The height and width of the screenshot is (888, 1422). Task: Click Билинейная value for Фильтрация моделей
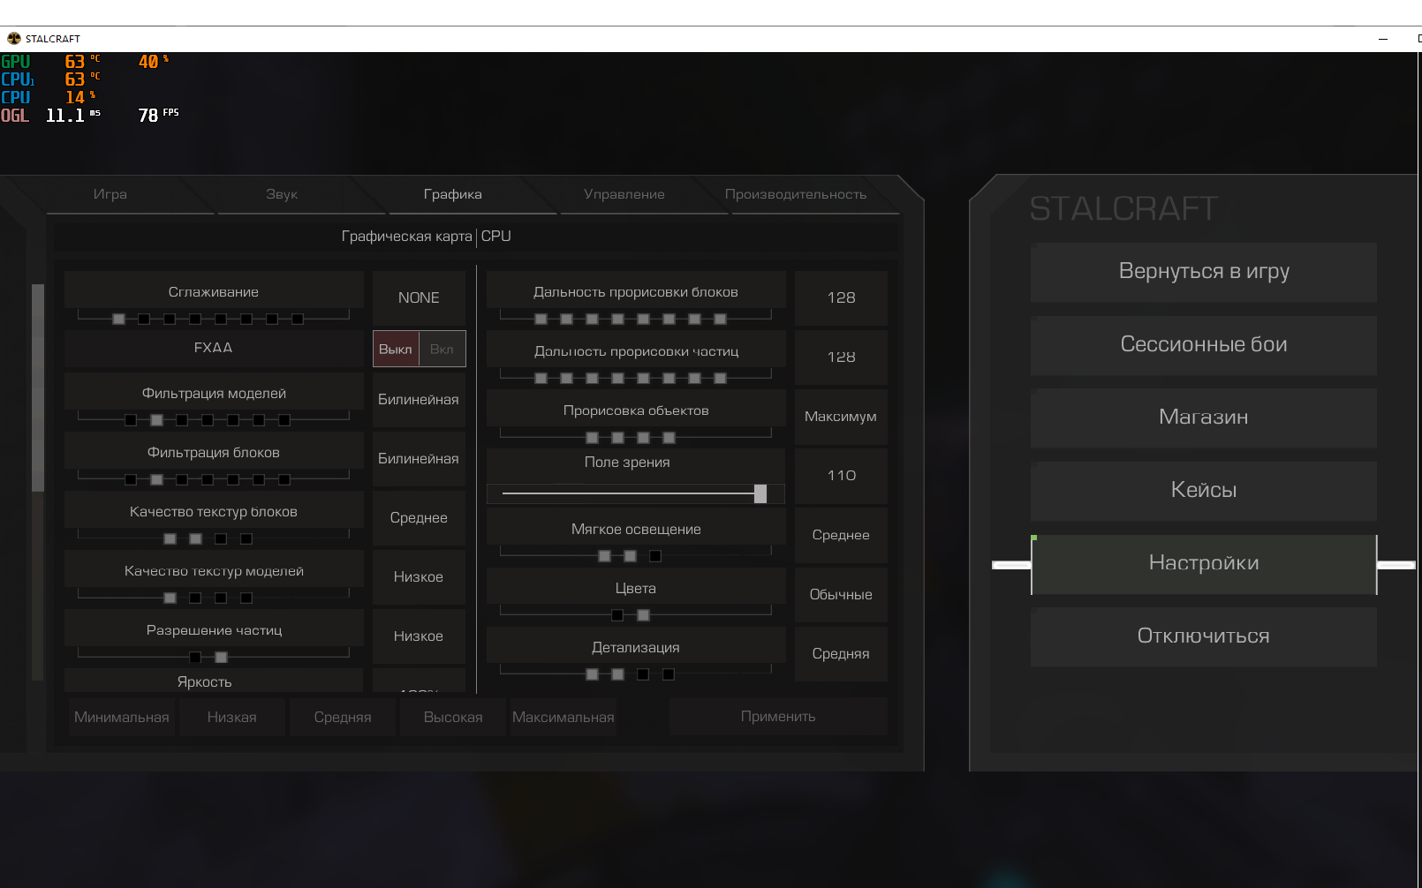click(x=419, y=400)
